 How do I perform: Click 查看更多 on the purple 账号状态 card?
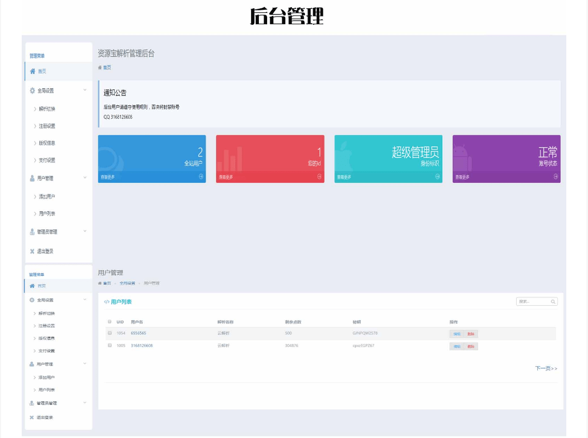tap(462, 177)
